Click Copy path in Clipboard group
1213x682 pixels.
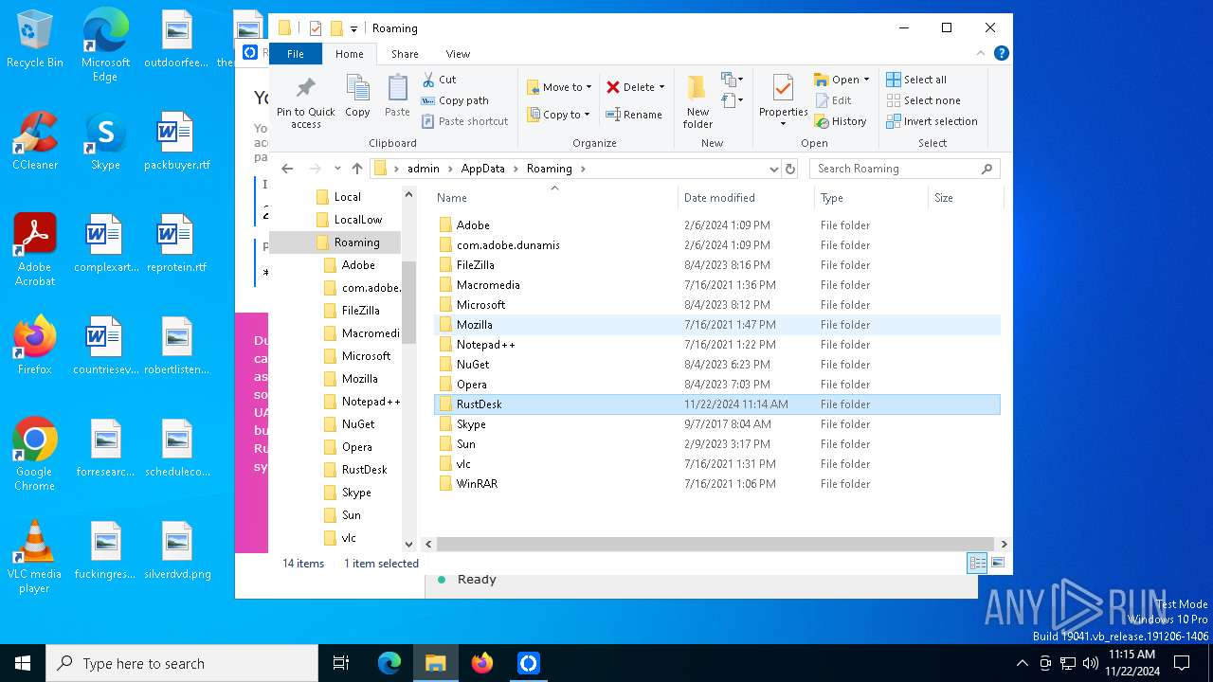click(455, 100)
